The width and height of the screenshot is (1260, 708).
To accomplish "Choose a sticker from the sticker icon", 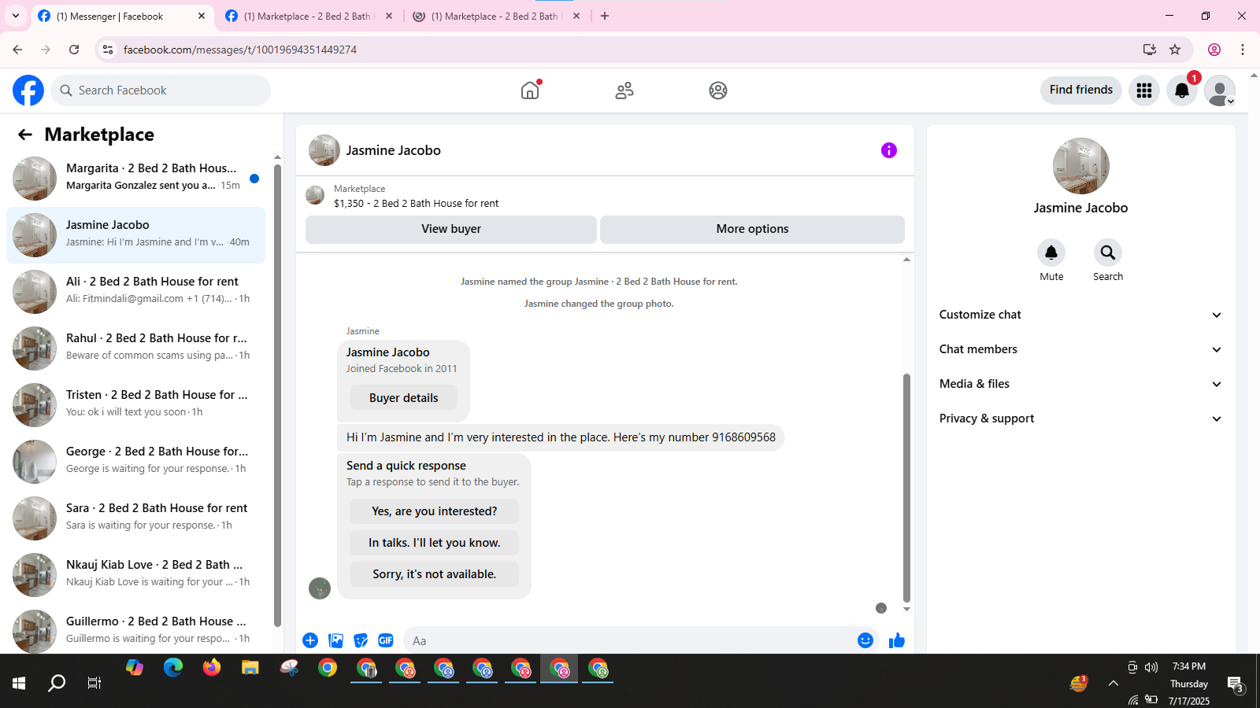I will click(361, 640).
